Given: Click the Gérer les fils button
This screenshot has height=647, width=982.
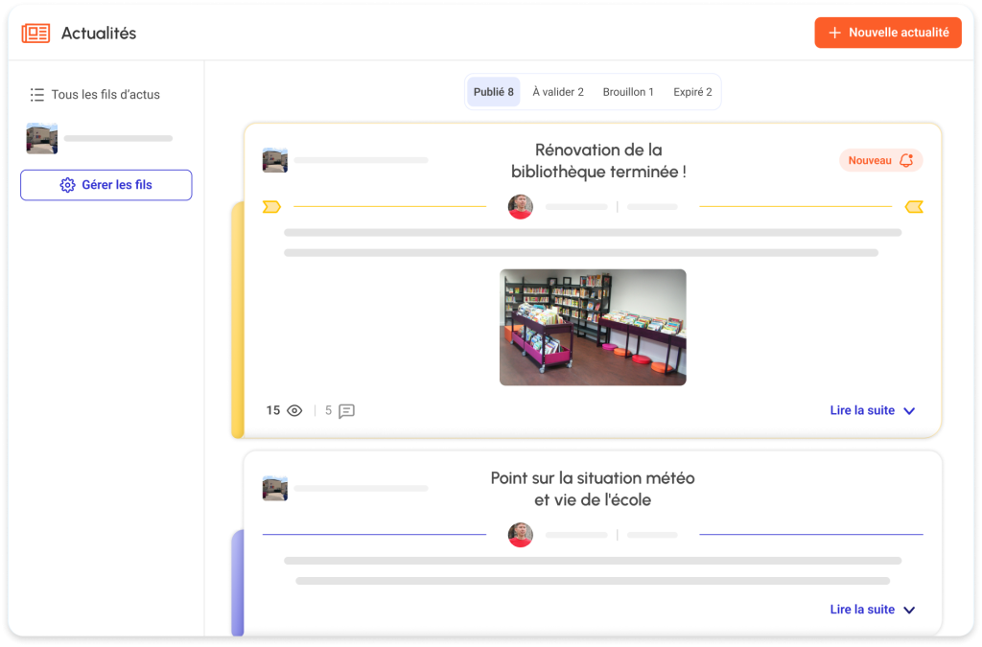Looking at the screenshot, I should 105,185.
